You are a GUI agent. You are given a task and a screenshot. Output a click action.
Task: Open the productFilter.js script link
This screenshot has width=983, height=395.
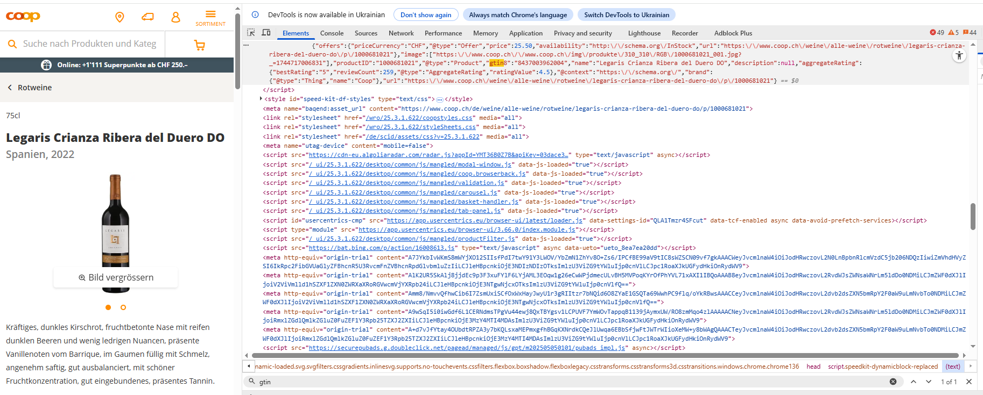(412, 239)
